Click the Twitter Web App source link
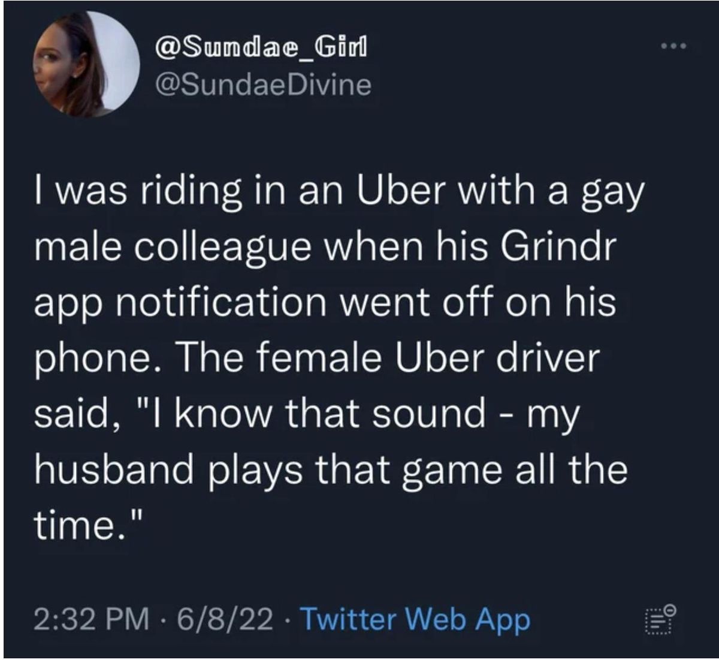This screenshot has width=719, height=660. point(415,619)
